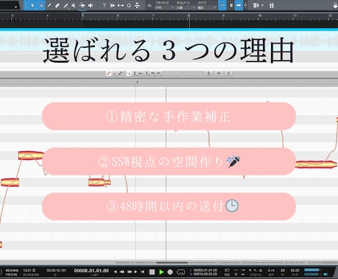Select the Split (blade) tool
This screenshot has width=338, height=279.
[49, 5]
